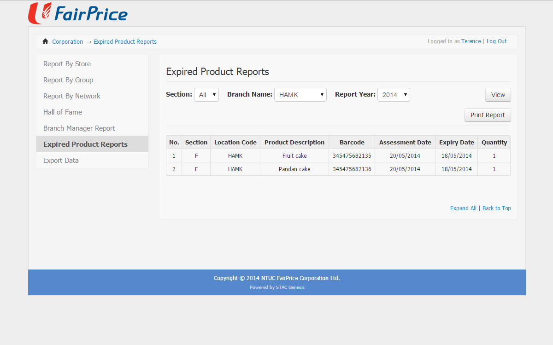Click barcode 345475682136
The image size is (553, 345).
[352, 169]
